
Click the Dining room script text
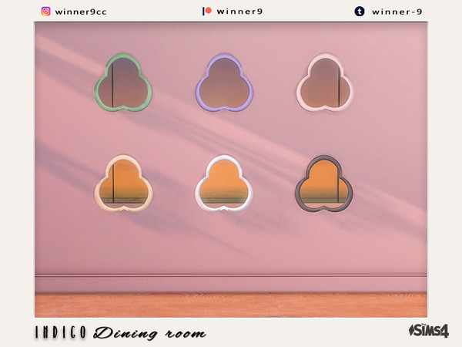click(x=149, y=333)
